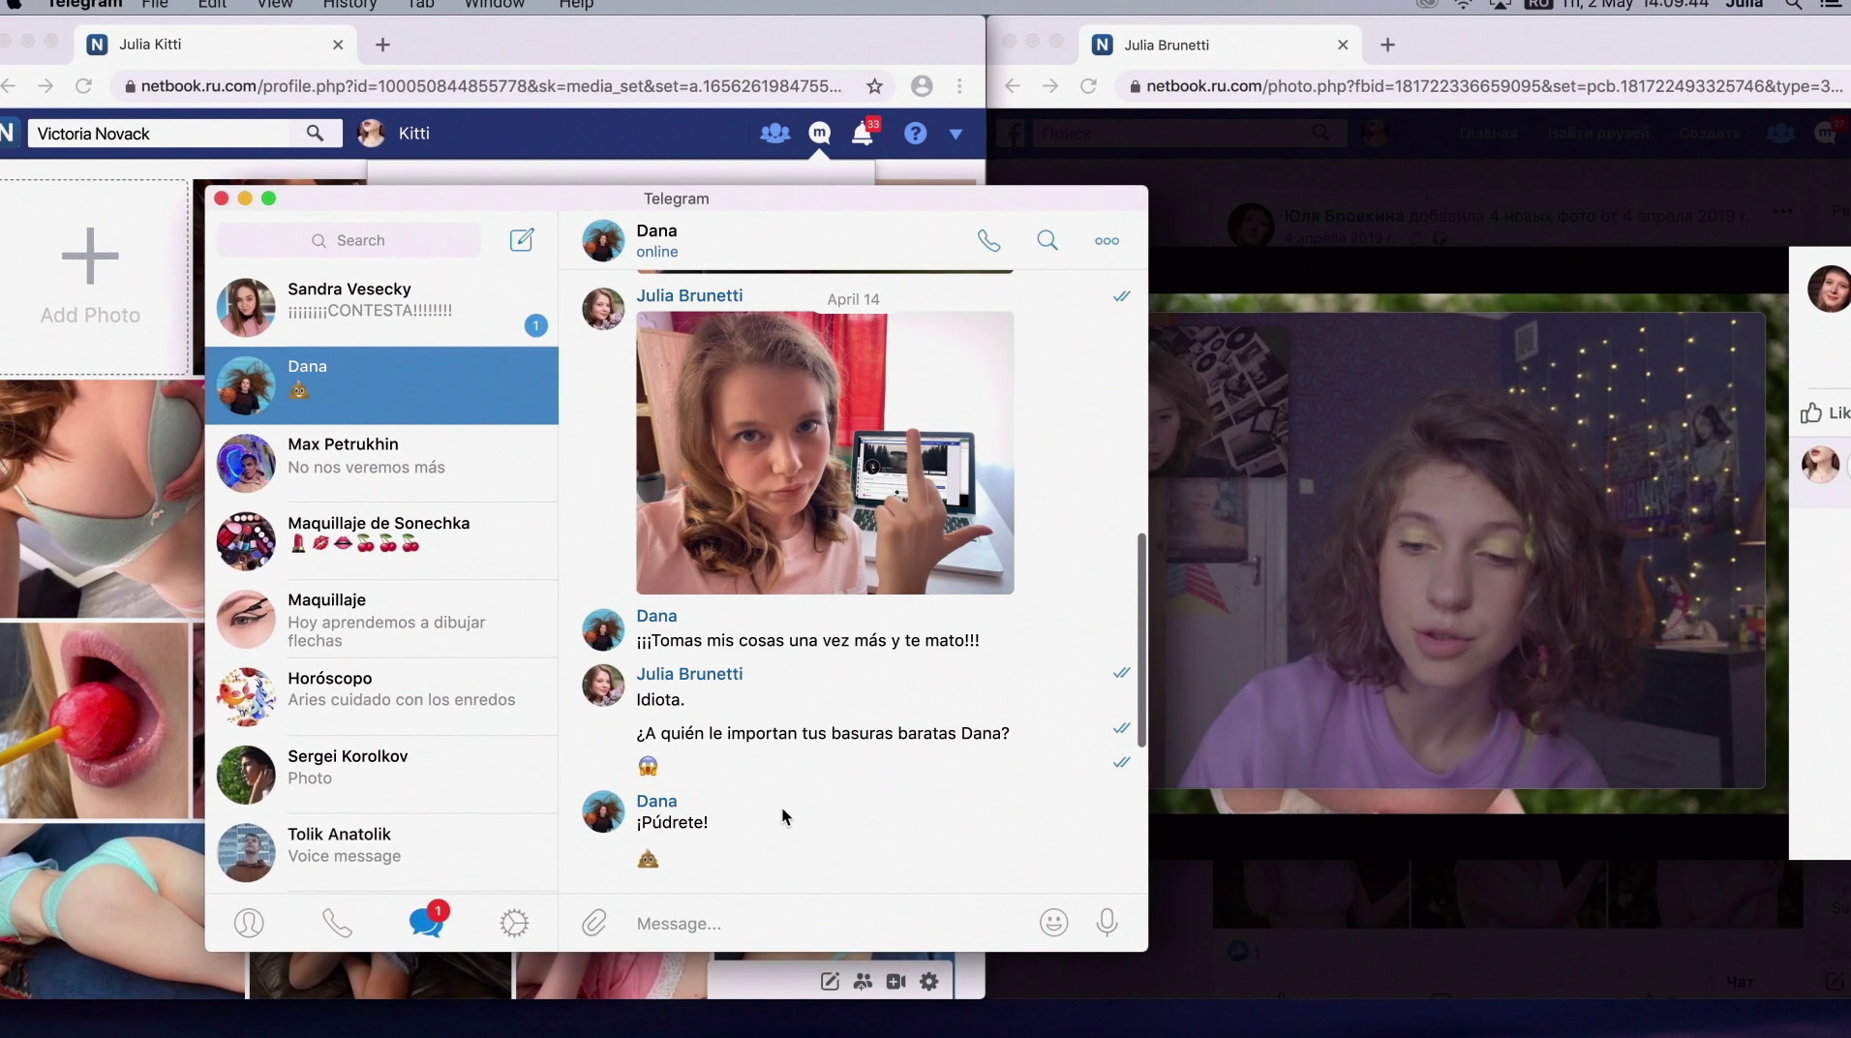1851x1038 pixels.
Task: Click the Add Photo tile
Action: click(x=91, y=277)
